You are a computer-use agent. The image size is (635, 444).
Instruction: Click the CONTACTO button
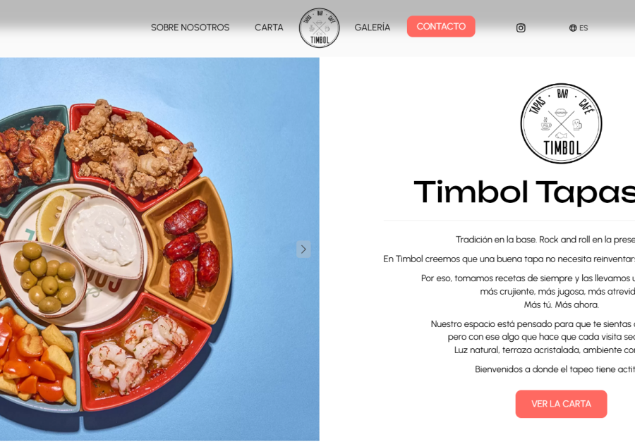pyautogui.click(x=441, y=26)
